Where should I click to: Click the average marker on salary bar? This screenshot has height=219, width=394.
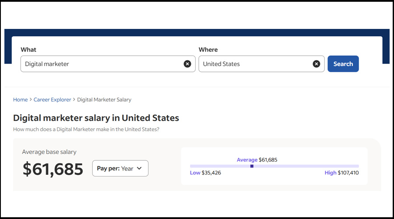tap(252, 166)
